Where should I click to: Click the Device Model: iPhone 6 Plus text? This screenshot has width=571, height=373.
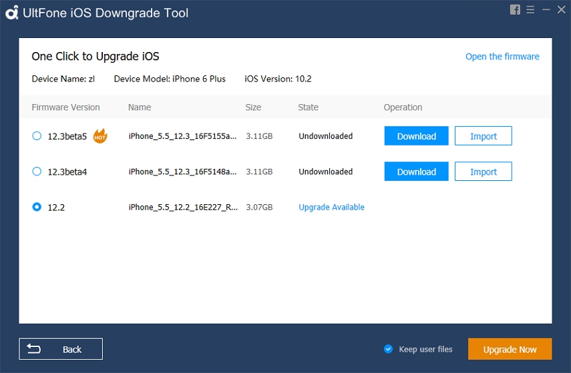point(170,79)
